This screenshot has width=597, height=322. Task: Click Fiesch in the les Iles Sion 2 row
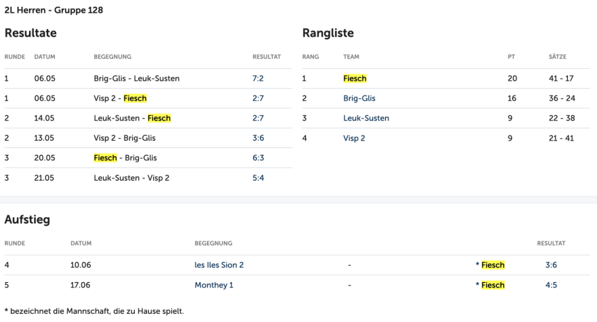tap(492, 265)
